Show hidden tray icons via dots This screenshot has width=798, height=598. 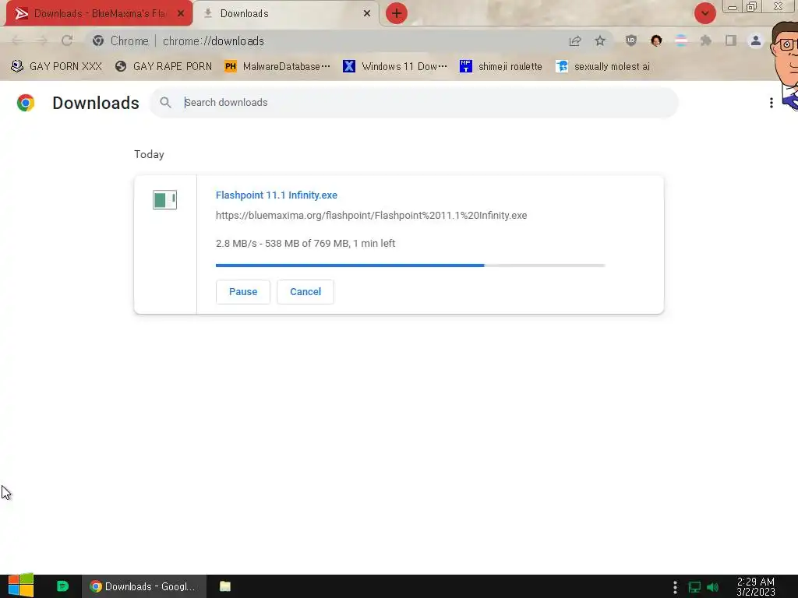(675, 587)
